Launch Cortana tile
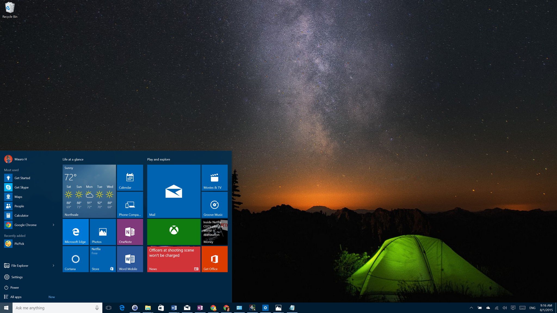557x313 pixels. 75,259
